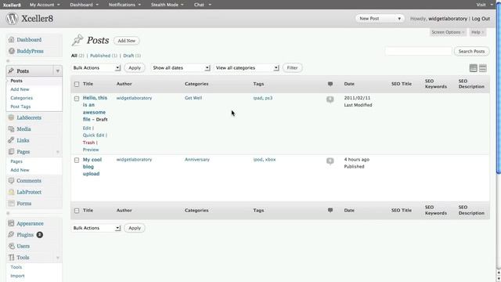Viewport: 501px width, 282px height.
Task: Click comment bubble icon in table footer
Action: 330,210
